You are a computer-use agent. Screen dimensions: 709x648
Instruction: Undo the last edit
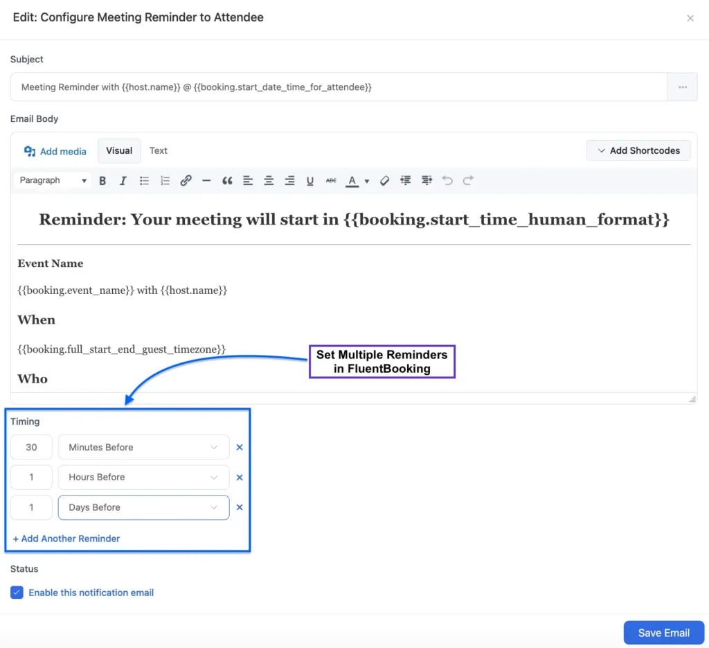447,180
